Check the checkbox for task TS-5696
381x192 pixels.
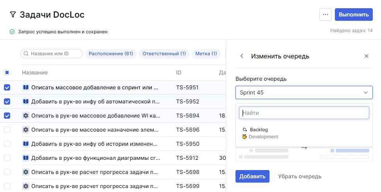(7, 130)
